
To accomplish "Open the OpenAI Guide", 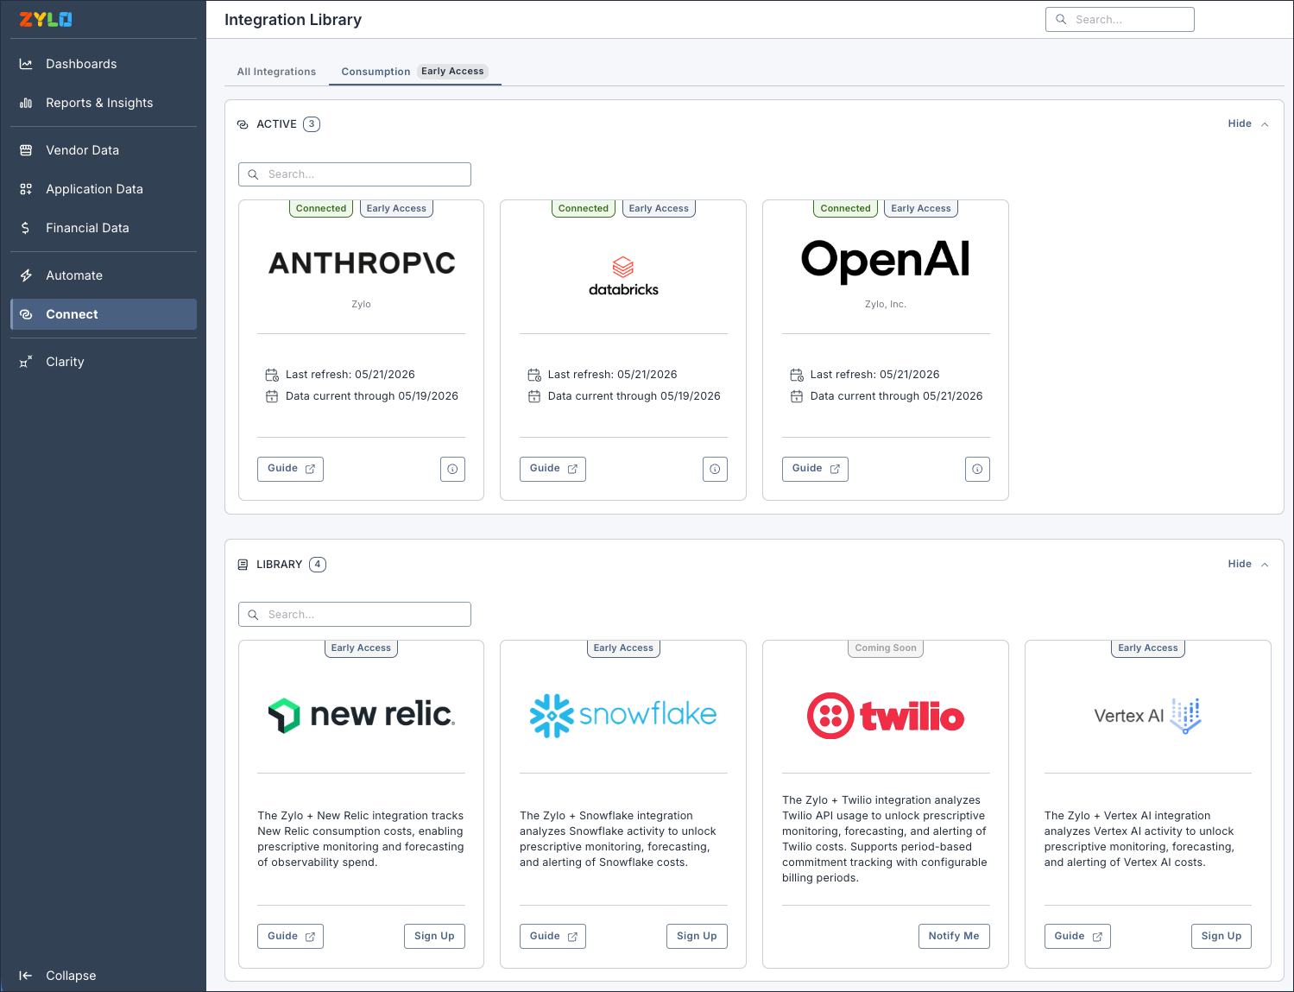I will (x=815, y=469).
